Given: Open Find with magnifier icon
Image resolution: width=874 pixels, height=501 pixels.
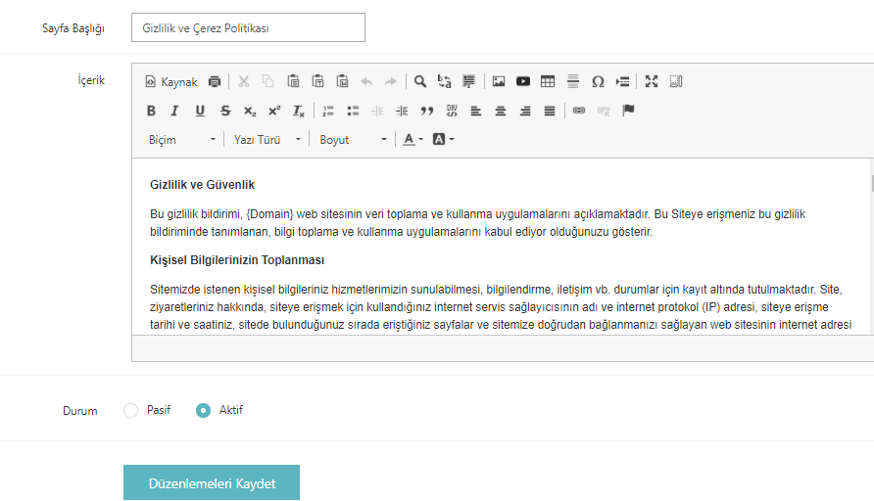Looking at the screenshot, I should [420, 82].
